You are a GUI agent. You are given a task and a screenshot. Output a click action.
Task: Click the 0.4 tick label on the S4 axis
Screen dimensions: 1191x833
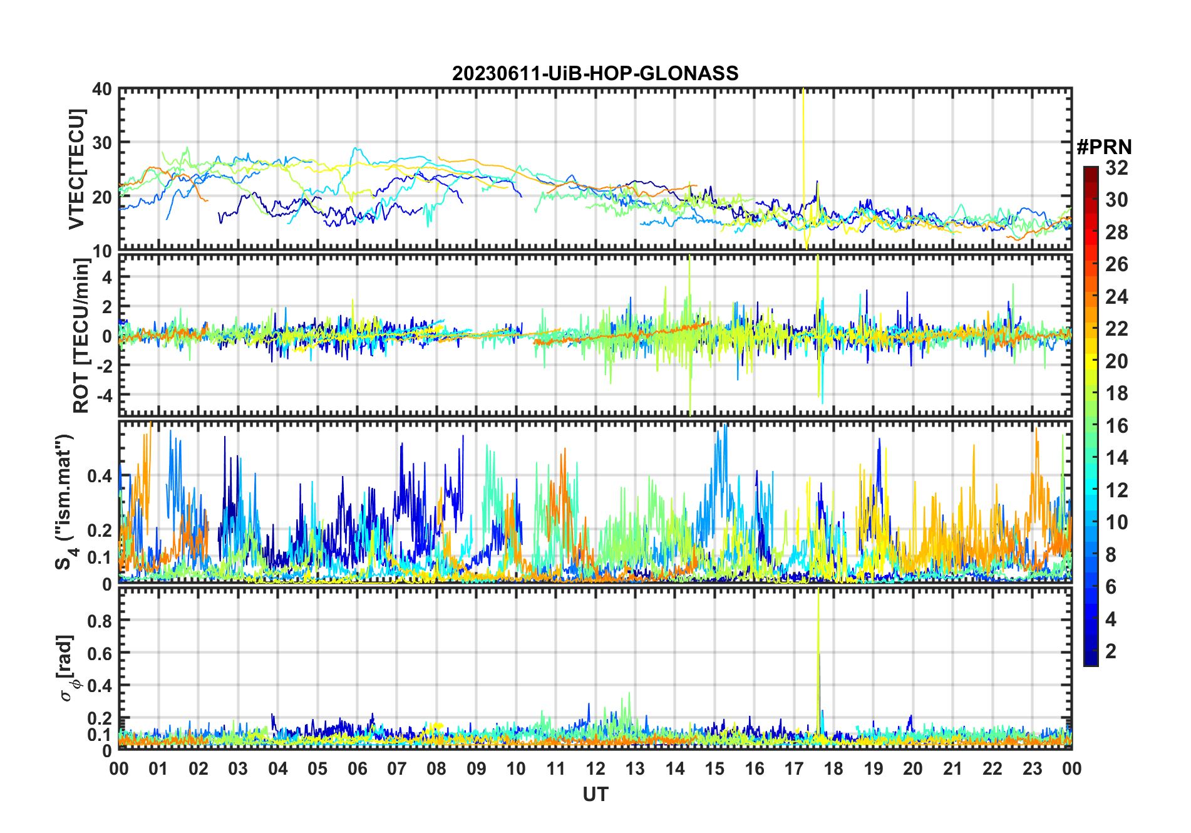(x=99, y=476)
